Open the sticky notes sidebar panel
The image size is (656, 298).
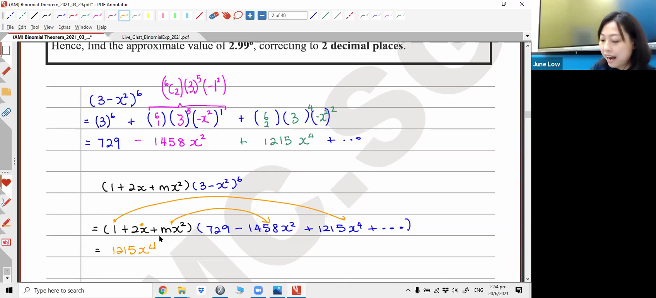coord(6,92)
